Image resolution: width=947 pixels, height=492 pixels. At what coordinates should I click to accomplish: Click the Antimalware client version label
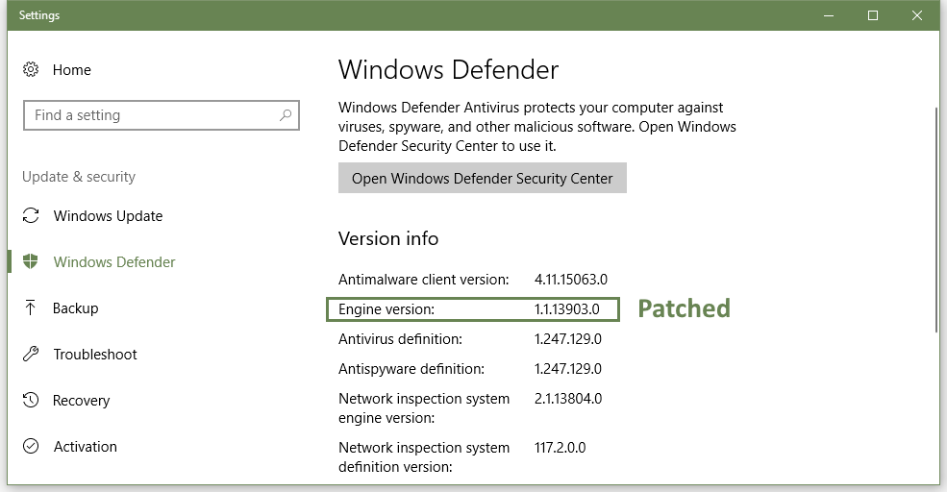423,280
